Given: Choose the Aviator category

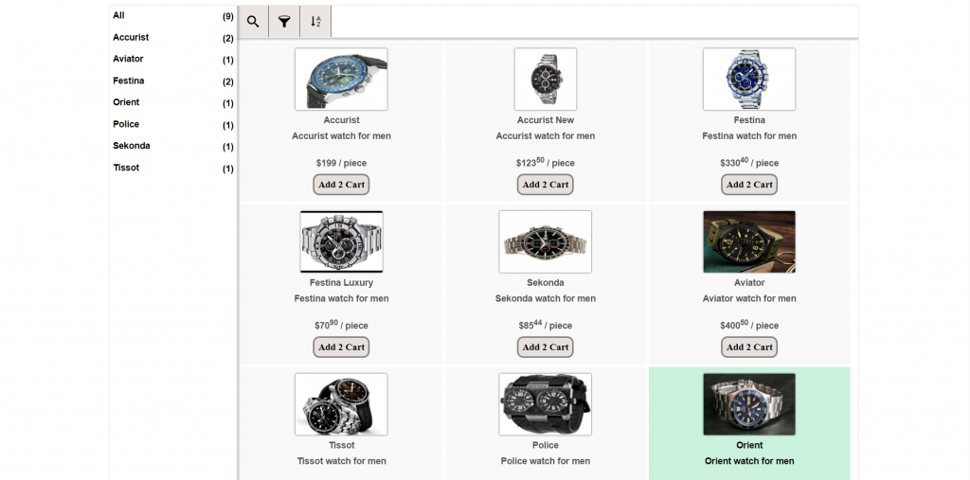Looking at the screenshot, I should pos(128,60).
